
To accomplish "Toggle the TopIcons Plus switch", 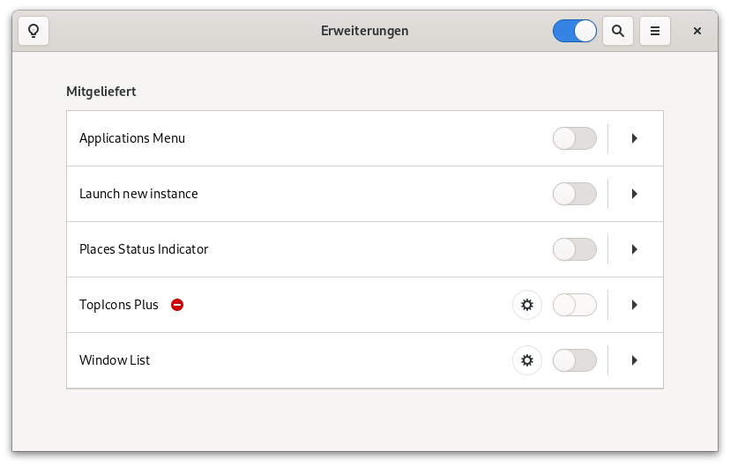I will click(575, 305).
